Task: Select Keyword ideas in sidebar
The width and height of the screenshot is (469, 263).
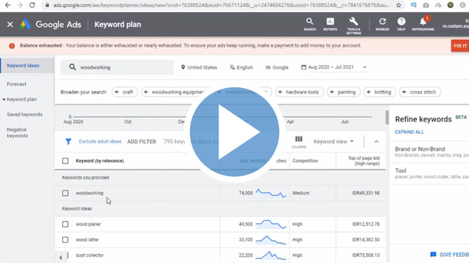Action: [23, 66]
